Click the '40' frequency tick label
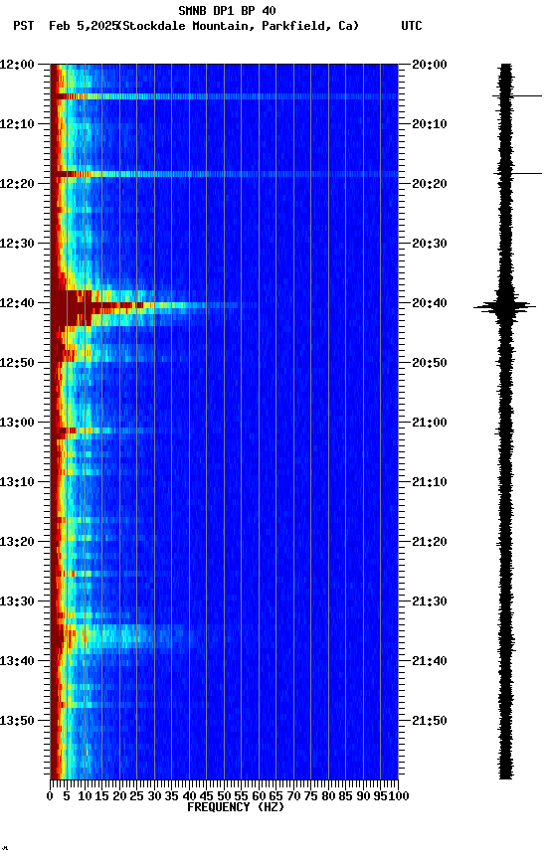549x859 pixels. tap(189, 796)
